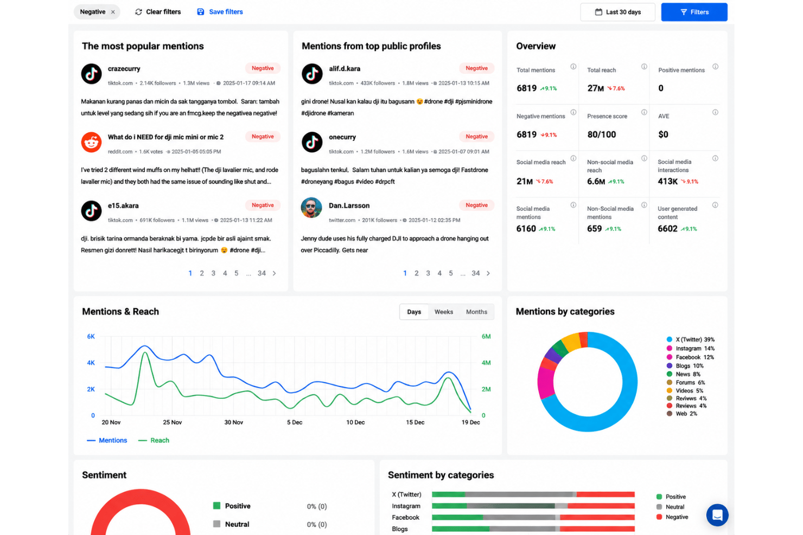Click Dan.Larsson's profile photo

(311, 208)
